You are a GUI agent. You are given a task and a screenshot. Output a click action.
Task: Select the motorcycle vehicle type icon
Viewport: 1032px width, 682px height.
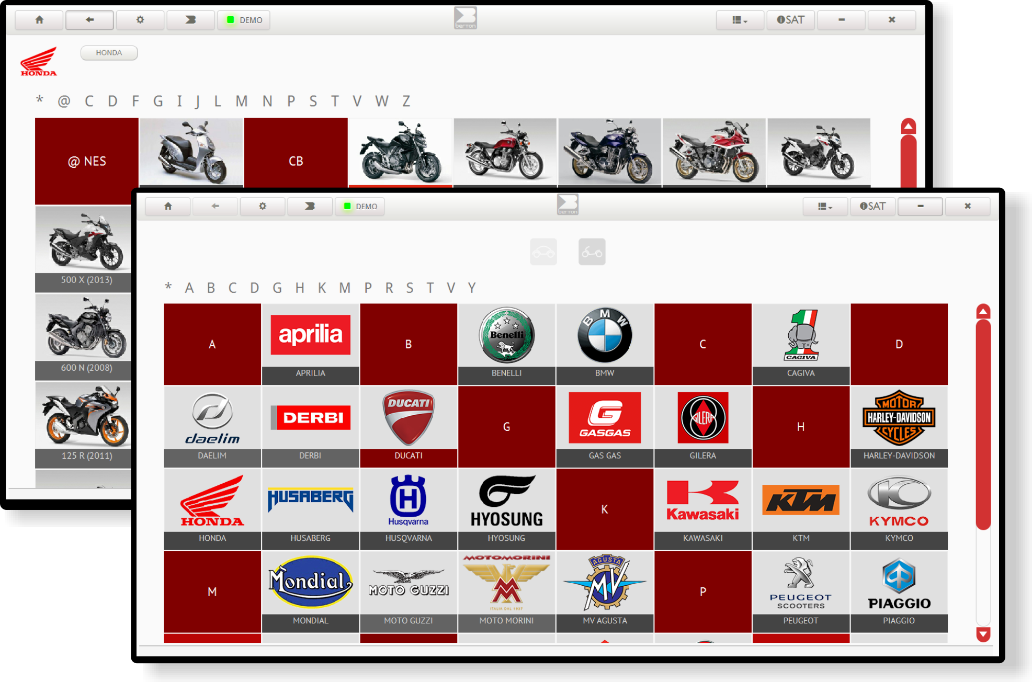coord(592,252)
